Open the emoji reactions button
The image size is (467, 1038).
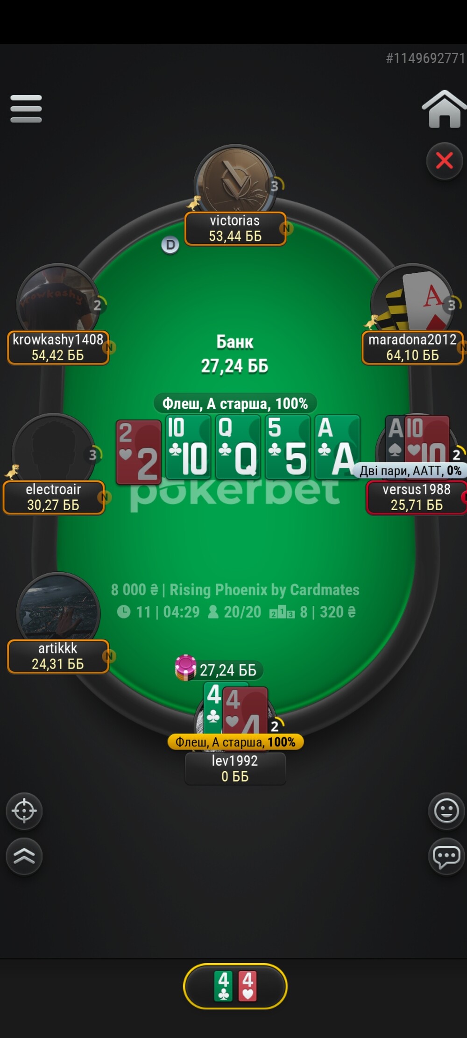pos(446,811)
